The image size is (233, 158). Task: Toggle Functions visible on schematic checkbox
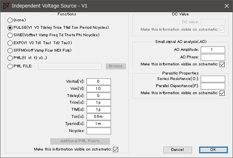click(115, 149)
